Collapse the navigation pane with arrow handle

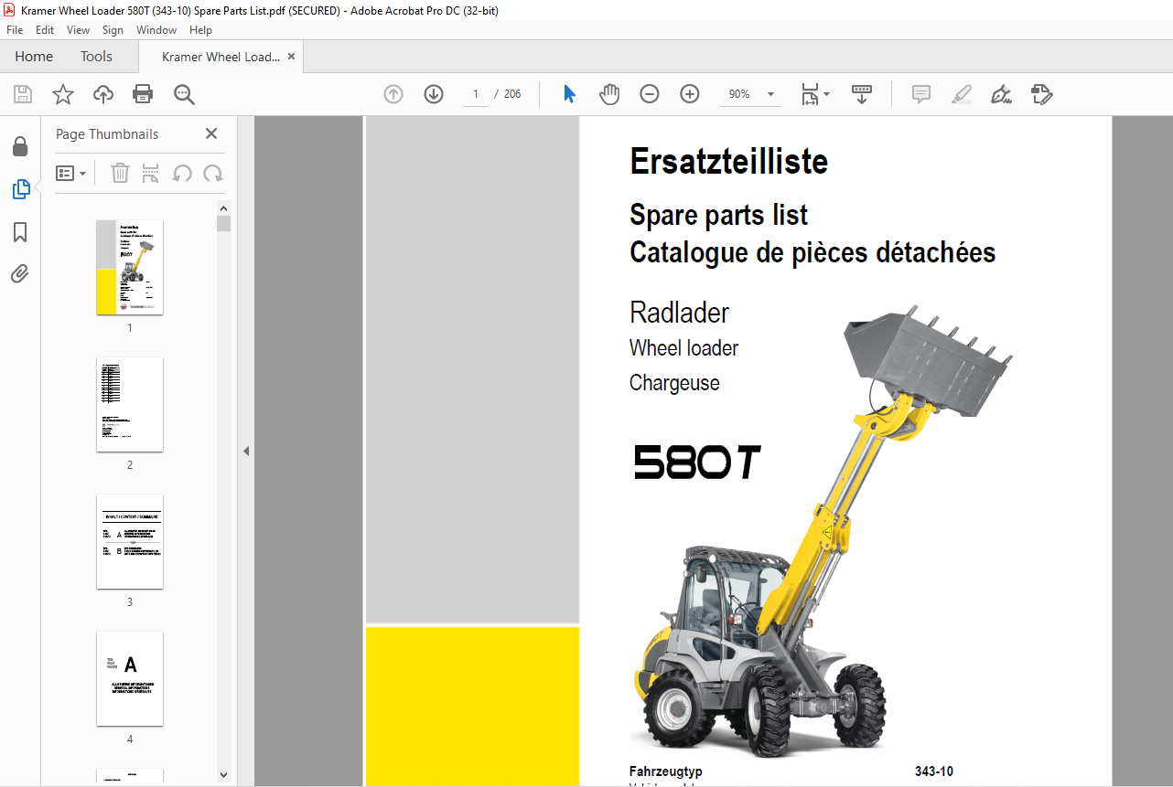[245, 451]
